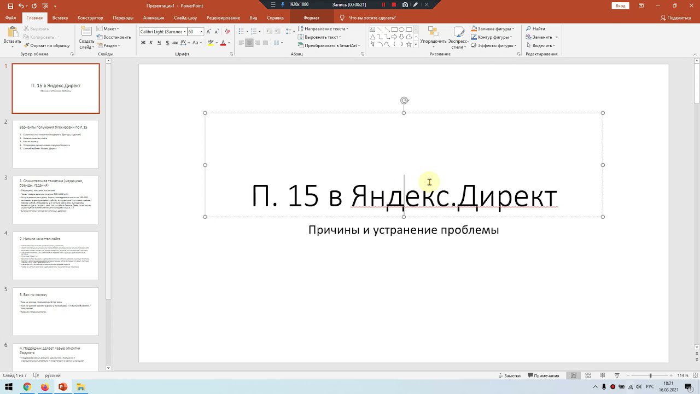The height and width of the screenshot is (394, 700).
Task: Toggle italic (К) formatting
Action: 151,43
